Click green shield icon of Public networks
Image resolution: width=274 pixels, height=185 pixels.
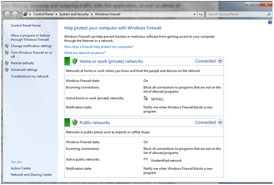click(75, 122)
